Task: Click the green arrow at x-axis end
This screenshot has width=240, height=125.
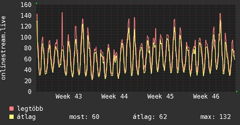Action: pyautogui.click(x=237, y=92)
